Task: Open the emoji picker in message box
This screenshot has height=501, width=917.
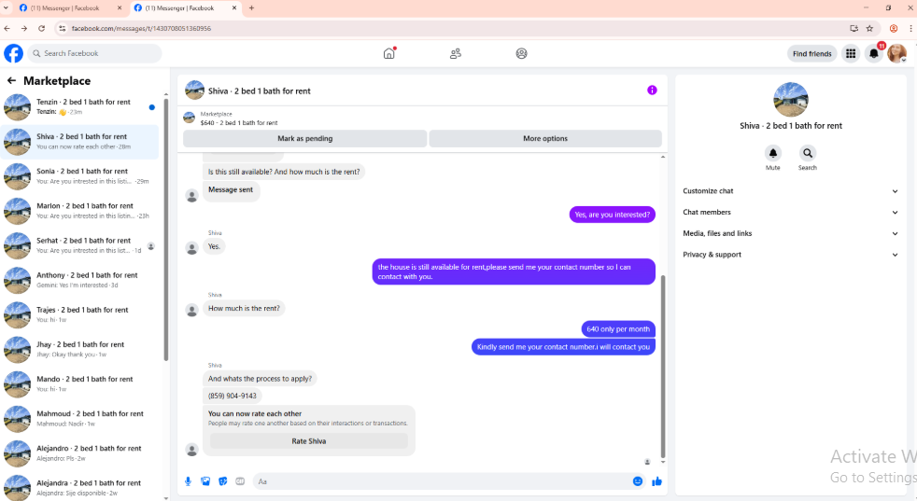Action: tap(638, 481)
